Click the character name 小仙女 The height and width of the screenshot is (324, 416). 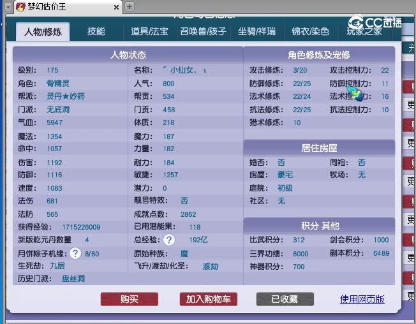[x=184, y=70]
